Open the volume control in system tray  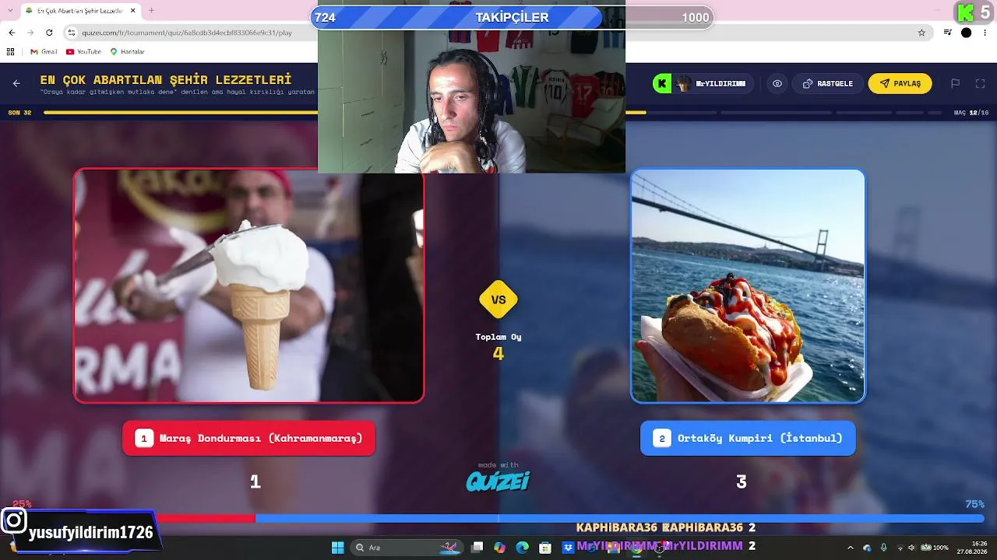click(x=911, y=548)
